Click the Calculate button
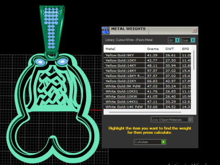The height and width of the screenshot is (165, 220). point(150,142)
